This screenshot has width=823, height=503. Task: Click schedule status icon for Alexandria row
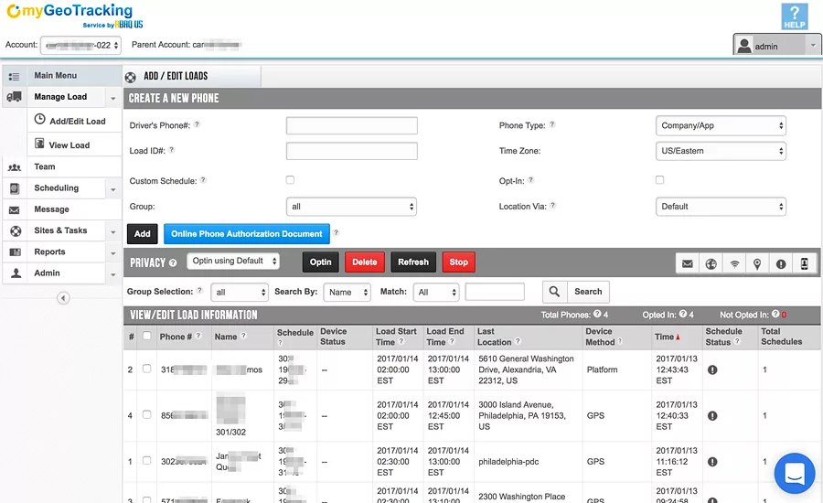click(x=712, y=369)
